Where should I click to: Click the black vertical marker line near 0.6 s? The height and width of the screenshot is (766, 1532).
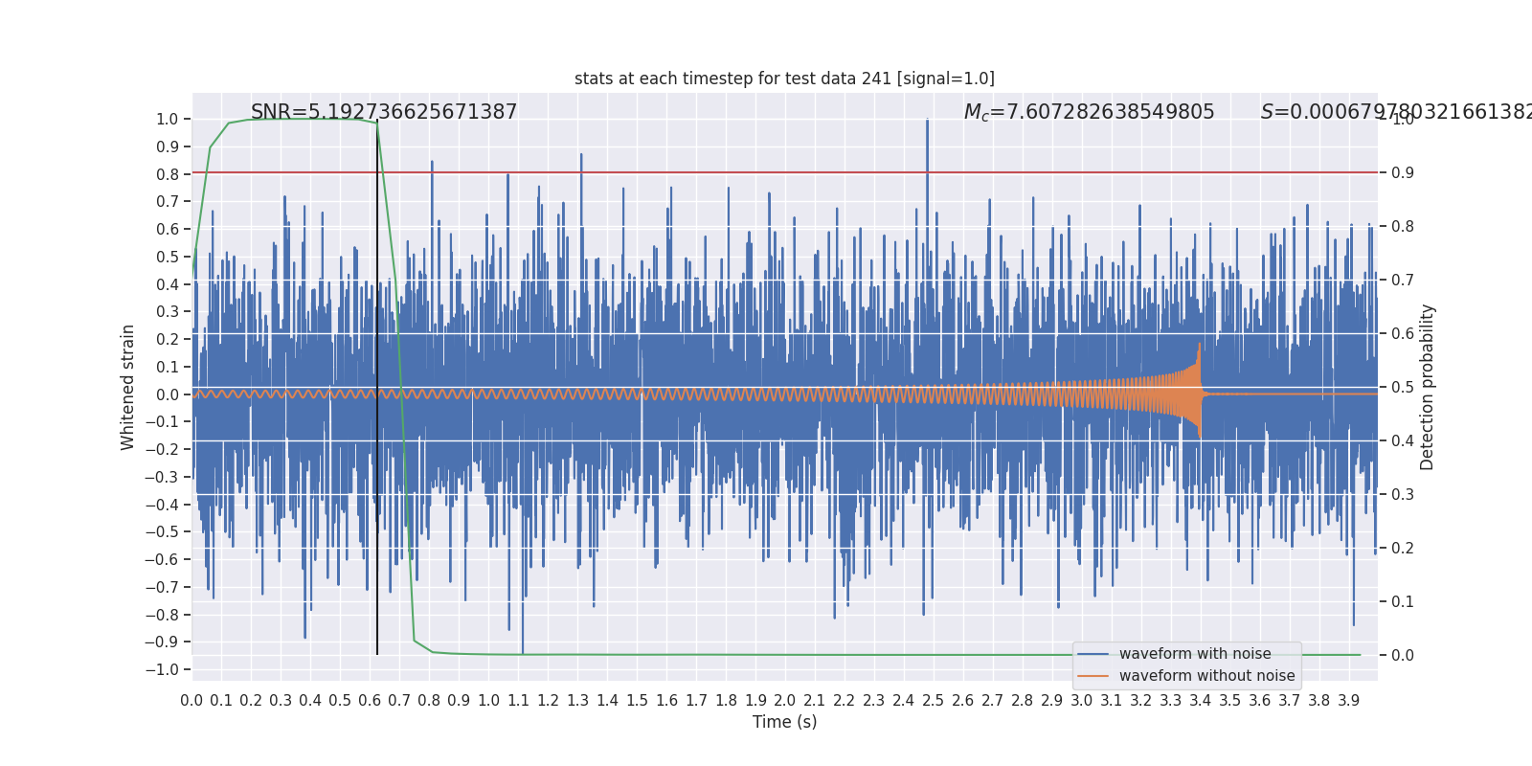377,387
